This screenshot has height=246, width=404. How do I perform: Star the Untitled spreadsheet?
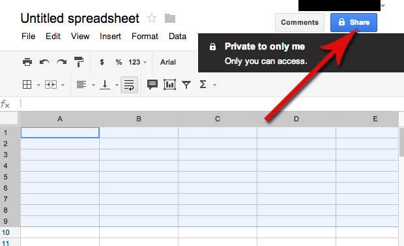151,18
